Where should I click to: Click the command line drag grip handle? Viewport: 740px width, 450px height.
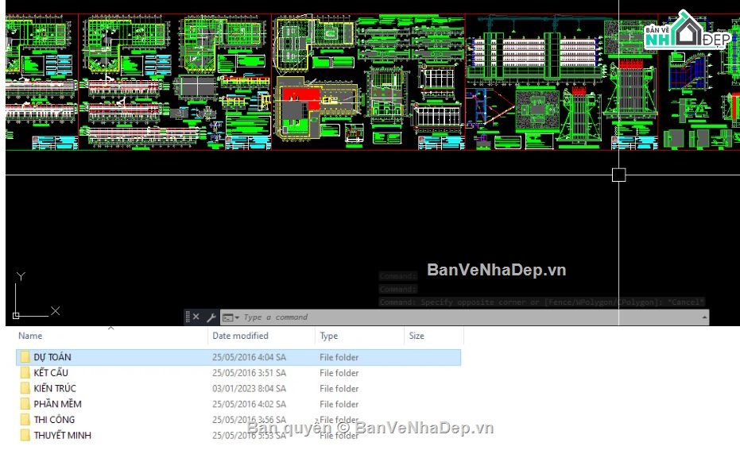[188, 317]
